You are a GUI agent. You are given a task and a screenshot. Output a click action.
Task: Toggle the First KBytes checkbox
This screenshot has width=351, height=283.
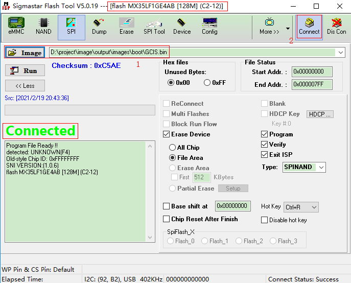[x=174, y=177]
